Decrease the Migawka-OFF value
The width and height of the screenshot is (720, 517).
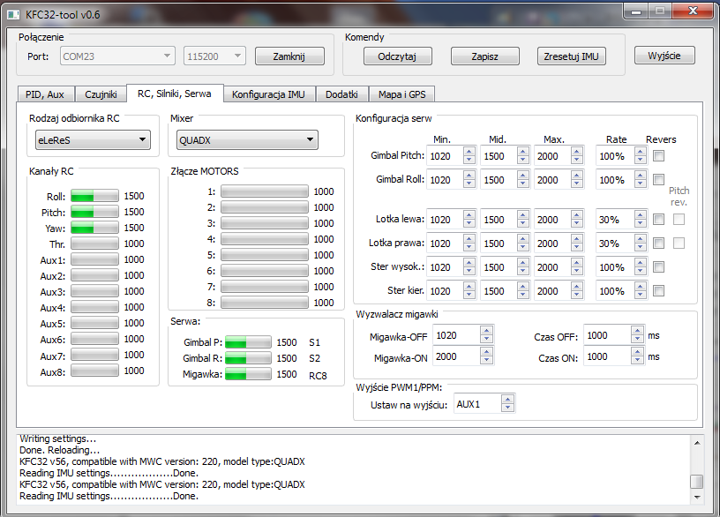[x=485, y=339]
